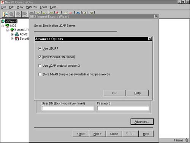Click the ACME organization icon
The width and height of the screenshot is (190, 143).
coord(17,34)
